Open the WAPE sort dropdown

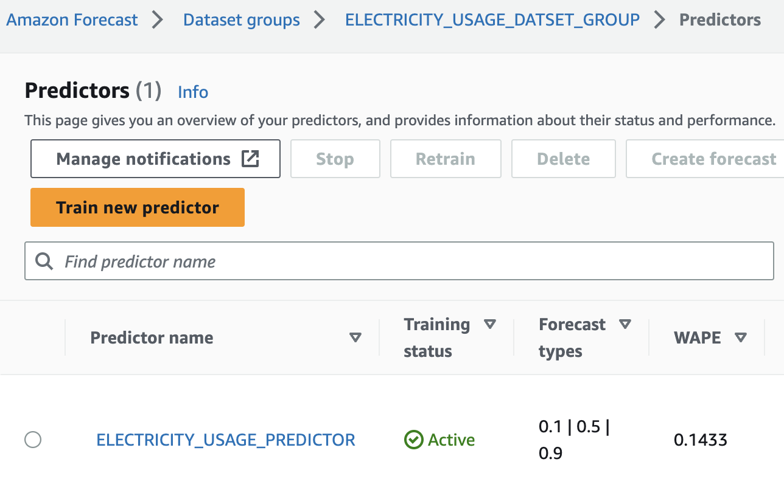741,337
